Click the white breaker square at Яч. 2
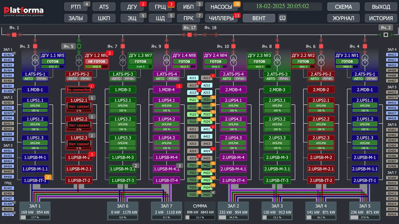 [386, 35]
